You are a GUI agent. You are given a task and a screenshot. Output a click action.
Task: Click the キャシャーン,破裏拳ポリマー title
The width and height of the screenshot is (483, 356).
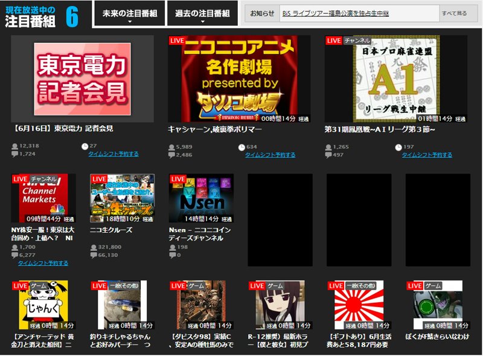click(x=215, y=129)
